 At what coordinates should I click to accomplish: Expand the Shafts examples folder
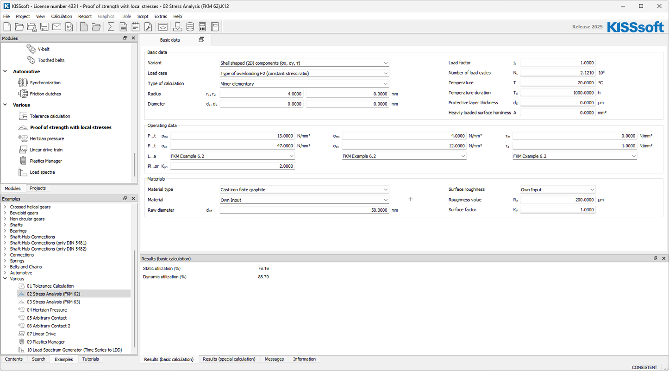[x=5, y=225]
